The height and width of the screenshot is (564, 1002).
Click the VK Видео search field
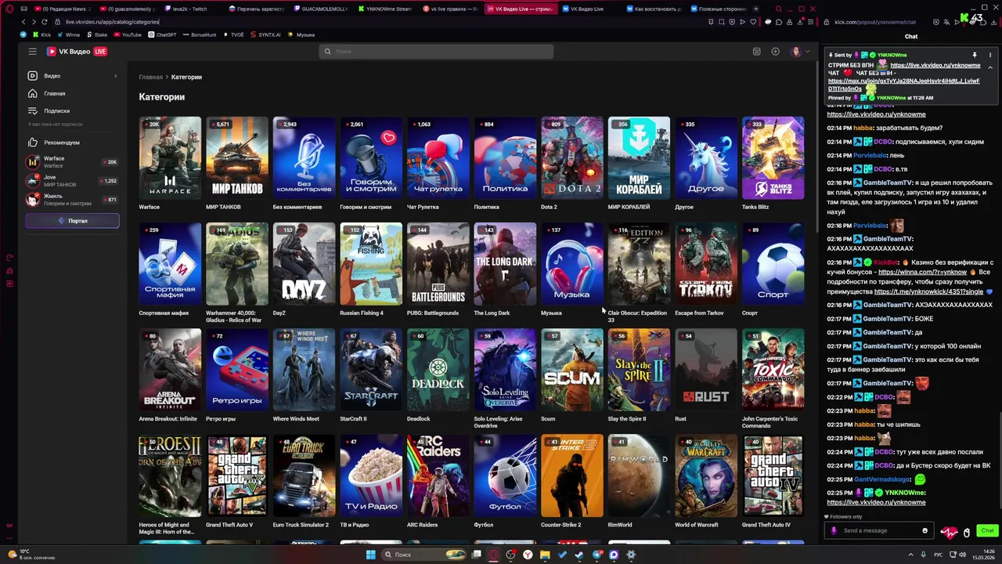pos(436,51)
